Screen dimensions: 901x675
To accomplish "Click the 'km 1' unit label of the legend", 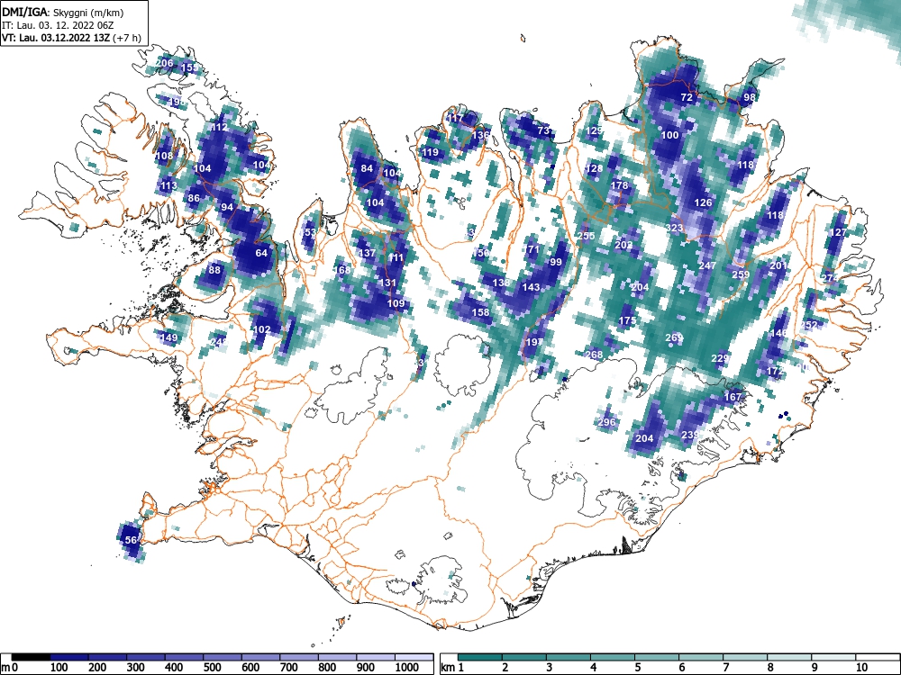I will tap(453, 668).
